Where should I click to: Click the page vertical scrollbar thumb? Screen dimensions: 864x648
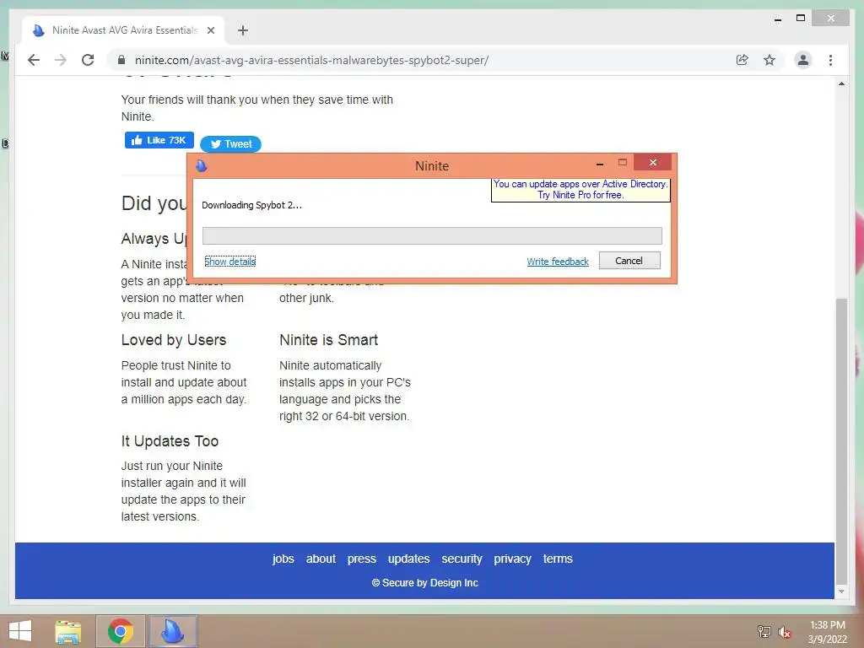pyautogui.click(x=841, y=440)
